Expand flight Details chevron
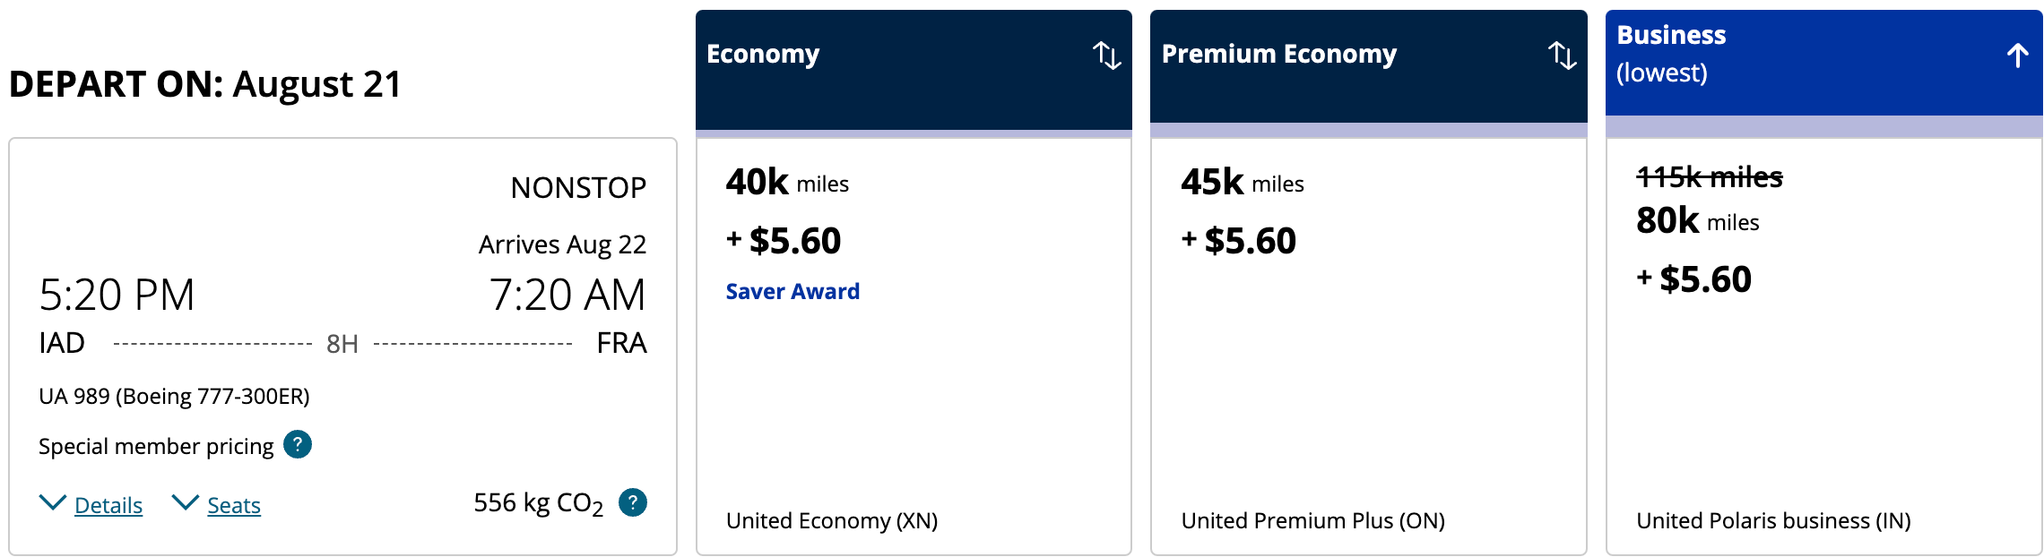The image size is (2044, 557). (53, 503)
